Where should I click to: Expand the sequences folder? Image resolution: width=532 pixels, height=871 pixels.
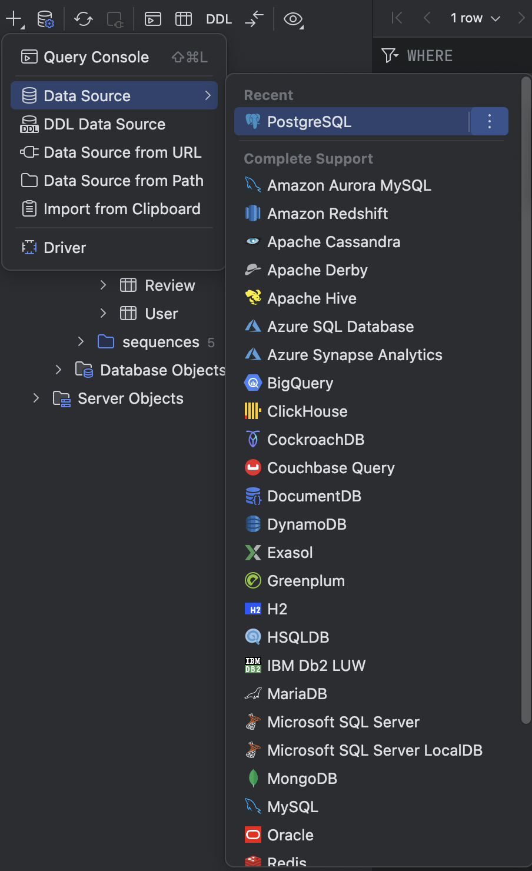pyautogui.click(x=81, y=342)
